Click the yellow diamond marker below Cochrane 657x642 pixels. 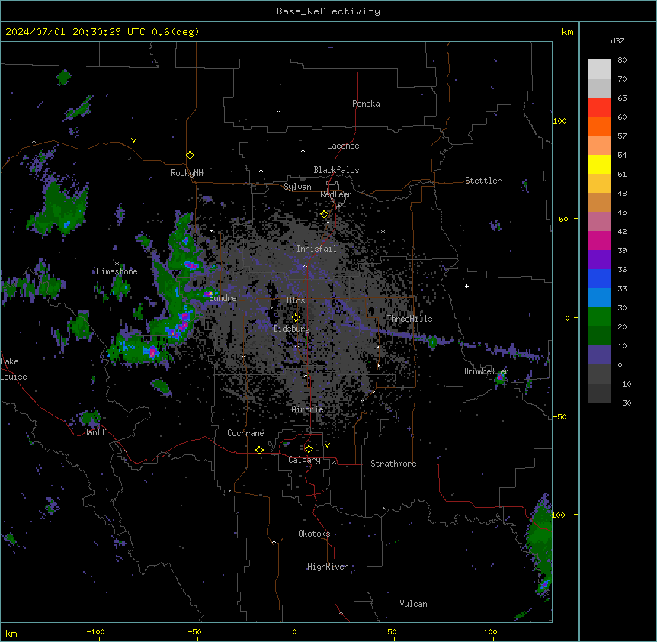pyautogui.click(x=259, y=450)
